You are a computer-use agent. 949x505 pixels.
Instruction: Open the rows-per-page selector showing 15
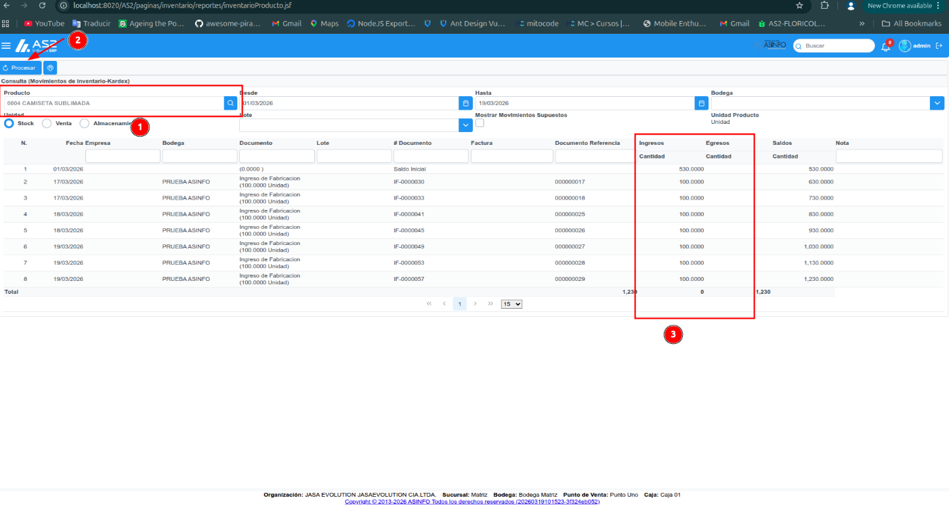point(511,304)
